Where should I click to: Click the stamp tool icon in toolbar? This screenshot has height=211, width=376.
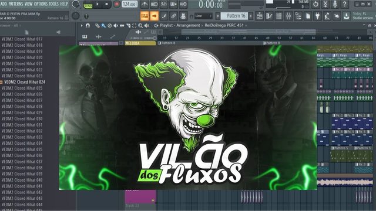coord(183,16)
